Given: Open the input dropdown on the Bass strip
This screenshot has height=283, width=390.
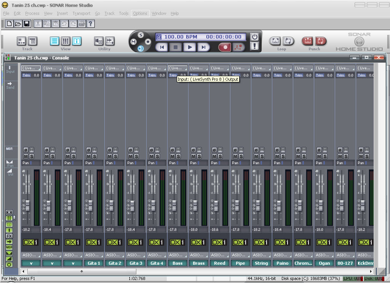Looking at the screenshot, I should [x=177, y=68].
